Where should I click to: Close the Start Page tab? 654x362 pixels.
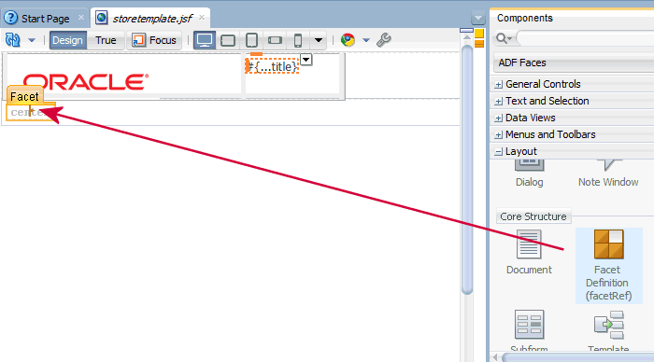[x=81, y=18]
